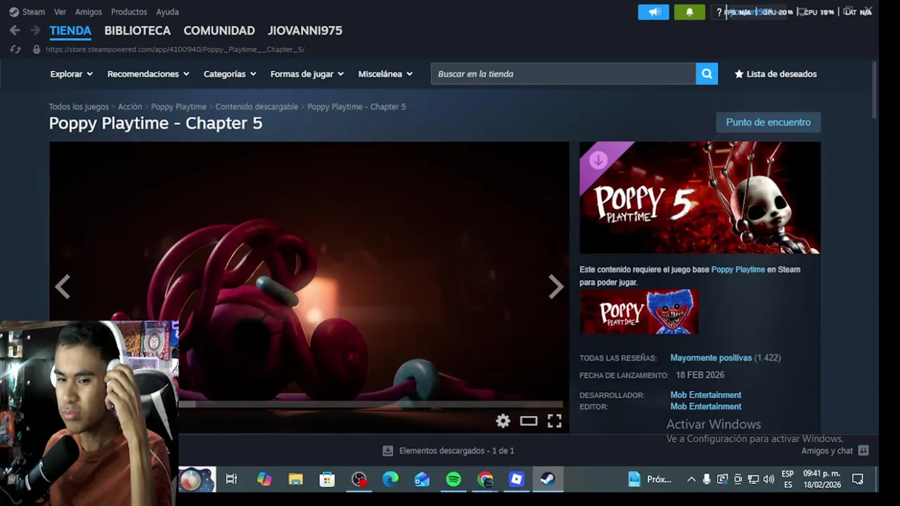Switch video to theater mode
The width and height of the screenshot is (900, 506).
tap(529, 421)
